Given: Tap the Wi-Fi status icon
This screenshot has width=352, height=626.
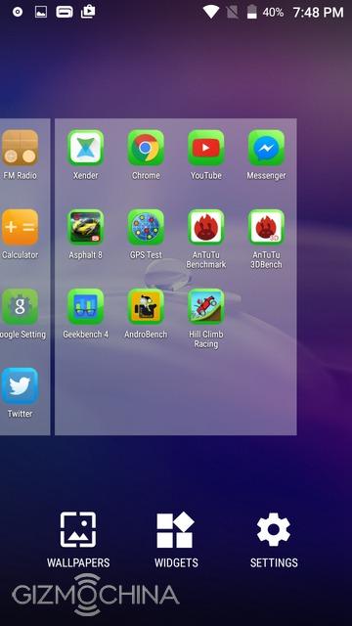Looking at the screenshot, I should pyautogui.click(x=211, y=12).
